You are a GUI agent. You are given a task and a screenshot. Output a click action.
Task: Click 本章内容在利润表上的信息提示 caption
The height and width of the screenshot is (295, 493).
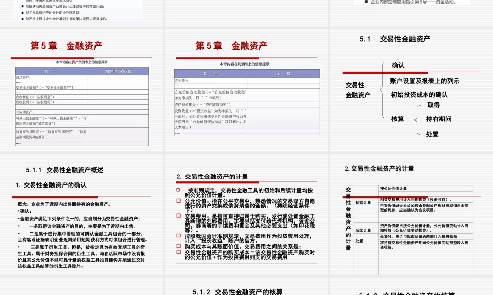[x=245, y=64]
